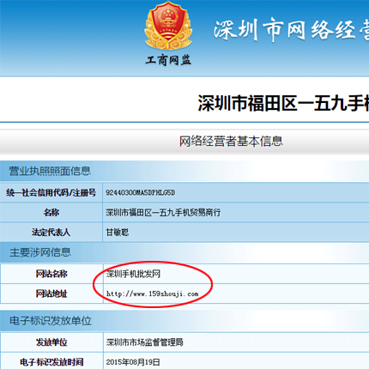Click the 电子标识发放单位 section header

pyautogui.click(x=51, y=321)
